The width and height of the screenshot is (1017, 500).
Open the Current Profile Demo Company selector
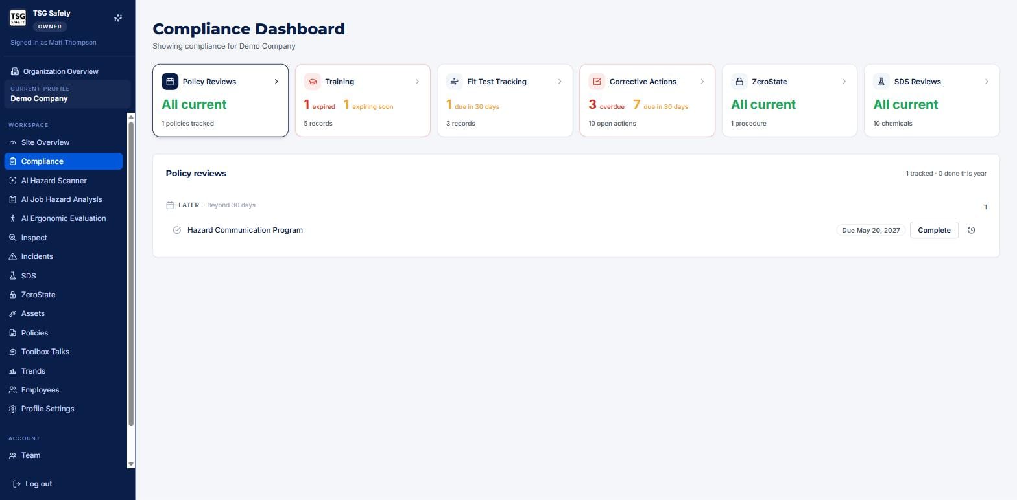coord(67,94)
